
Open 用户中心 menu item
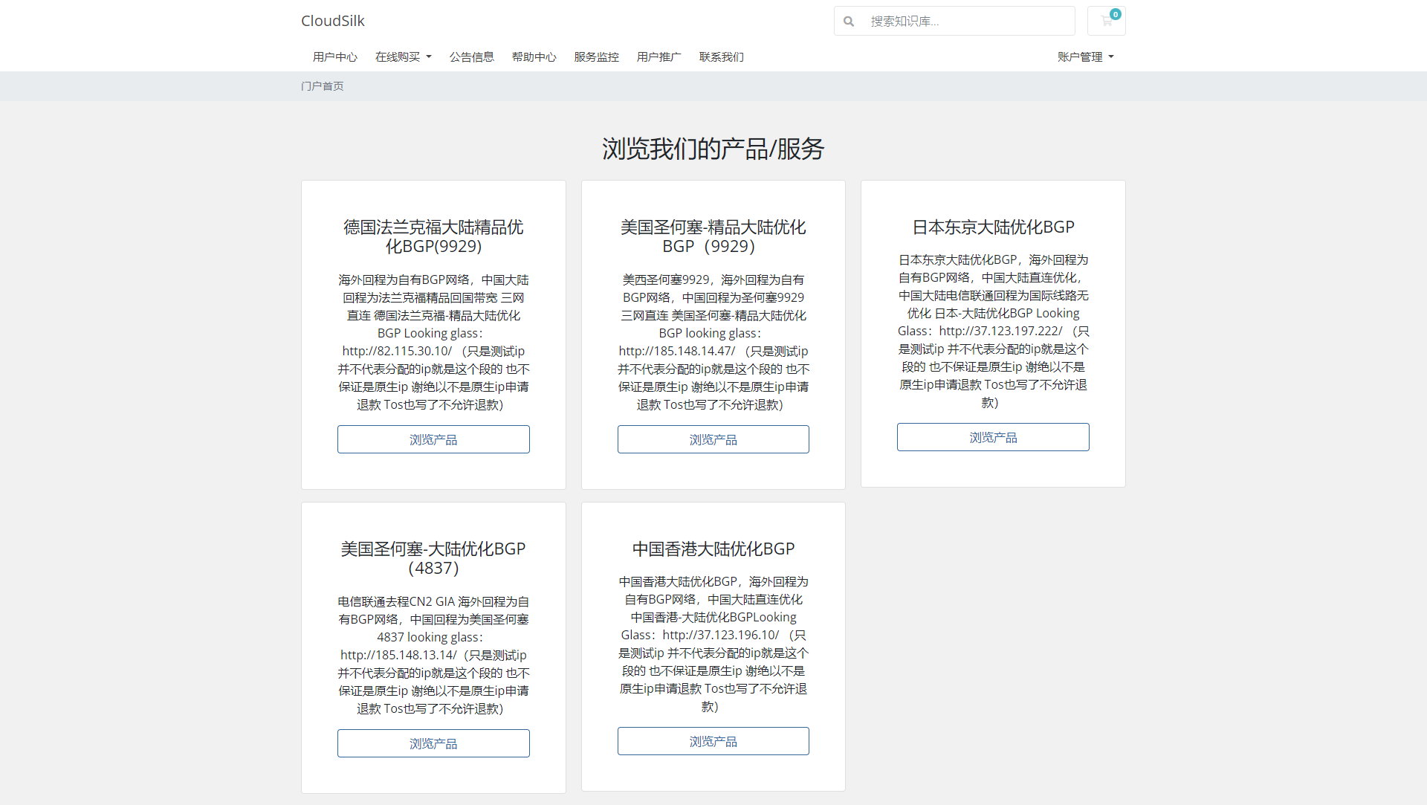335,56
